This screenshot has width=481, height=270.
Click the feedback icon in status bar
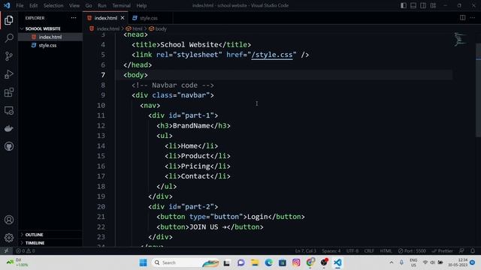461,250
